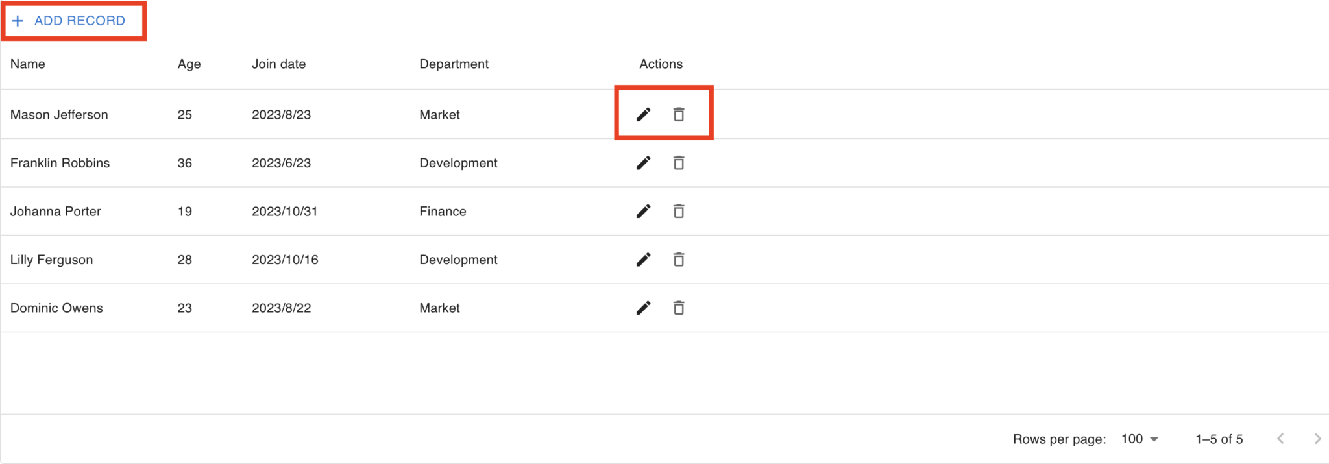Sort by the Age column header
1329x464 pixels.
(x=189, y=64)
